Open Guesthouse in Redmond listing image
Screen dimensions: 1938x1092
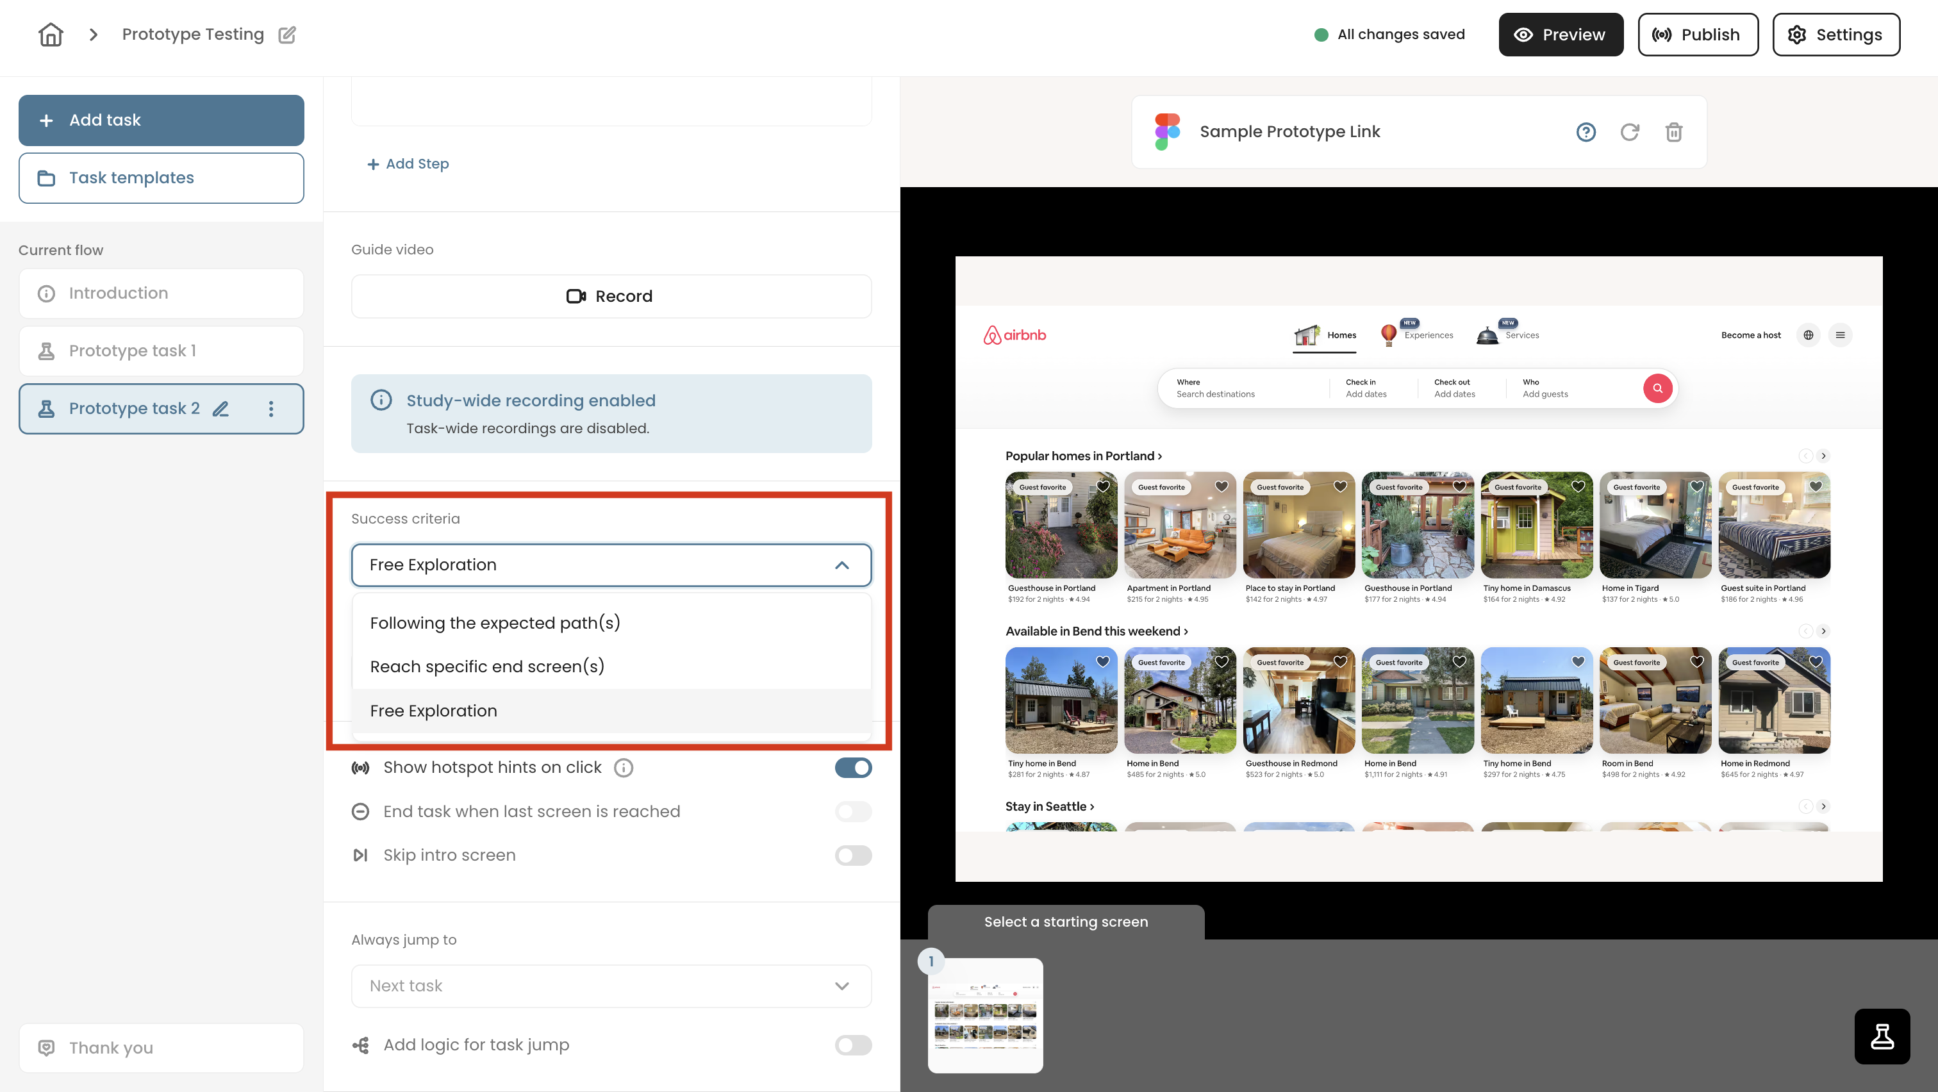(x=1298, y=700)
